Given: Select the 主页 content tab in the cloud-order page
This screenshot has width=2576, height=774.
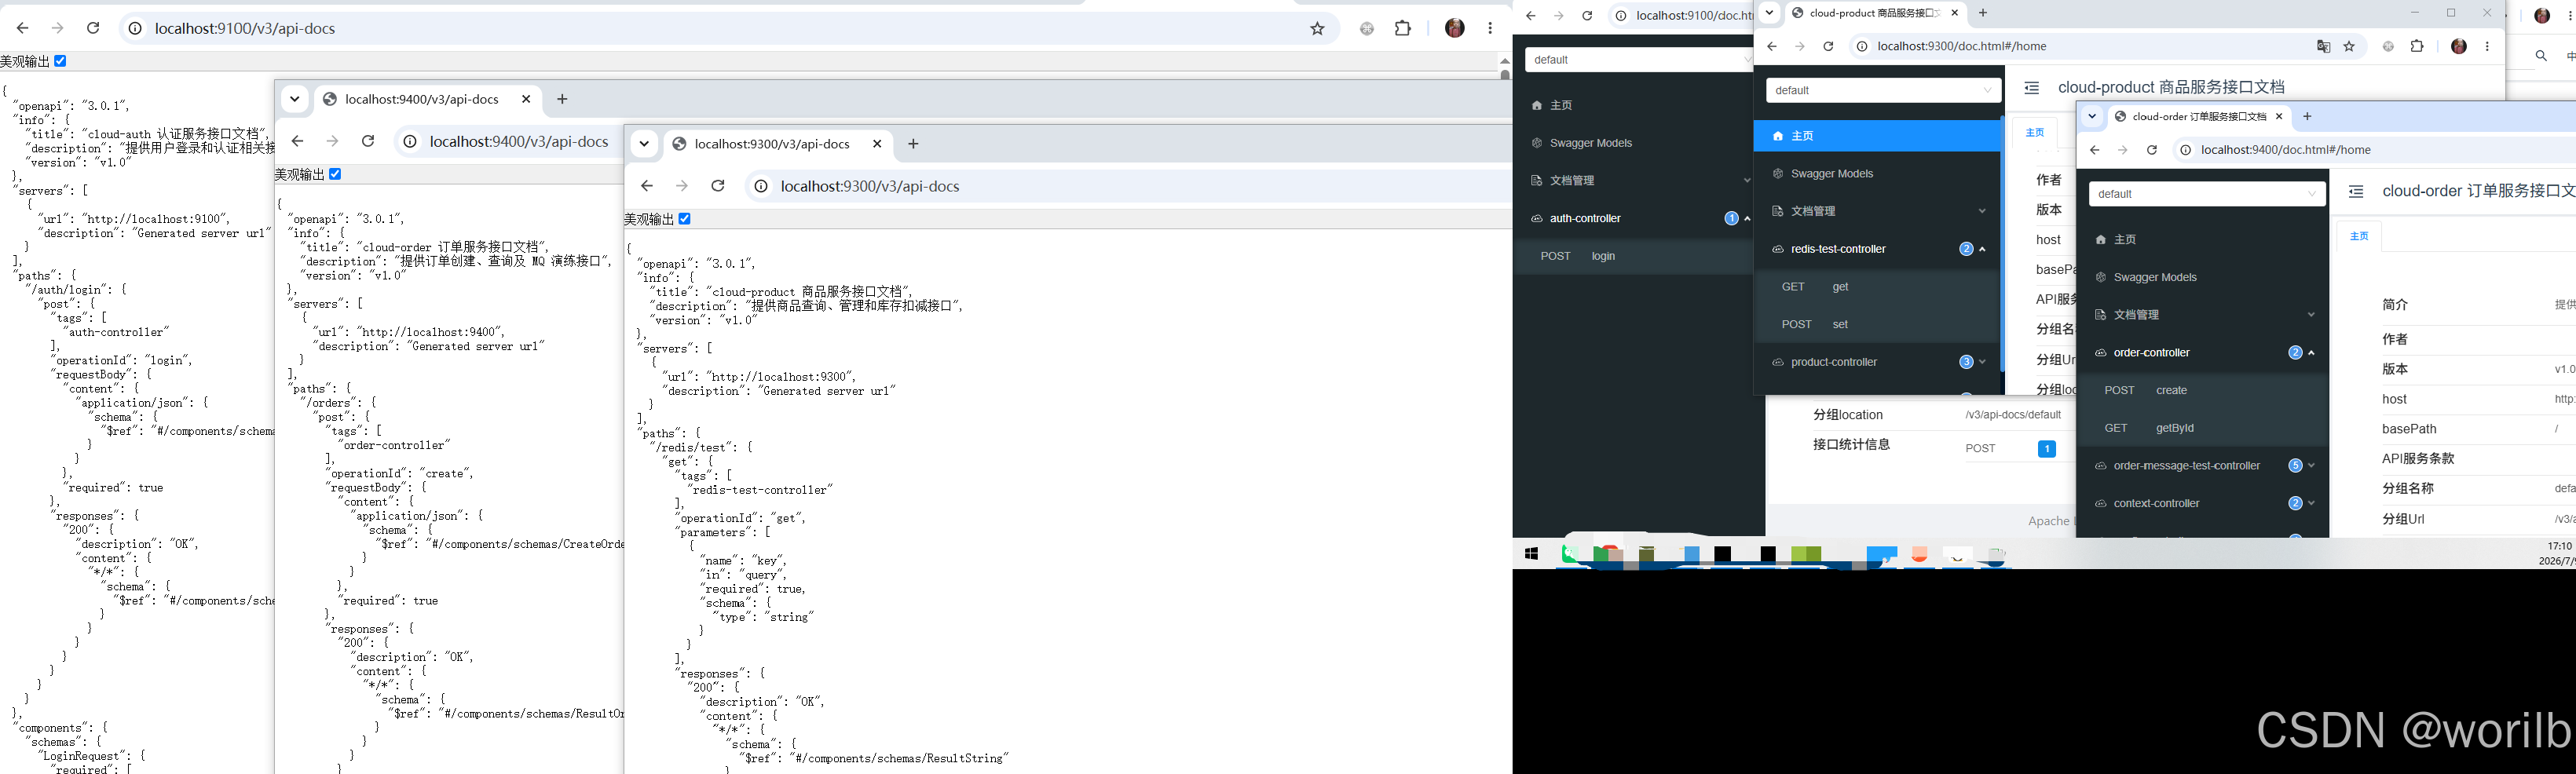Looking at the screenshot, I should pyautogui.click(x=2359, y=236).
